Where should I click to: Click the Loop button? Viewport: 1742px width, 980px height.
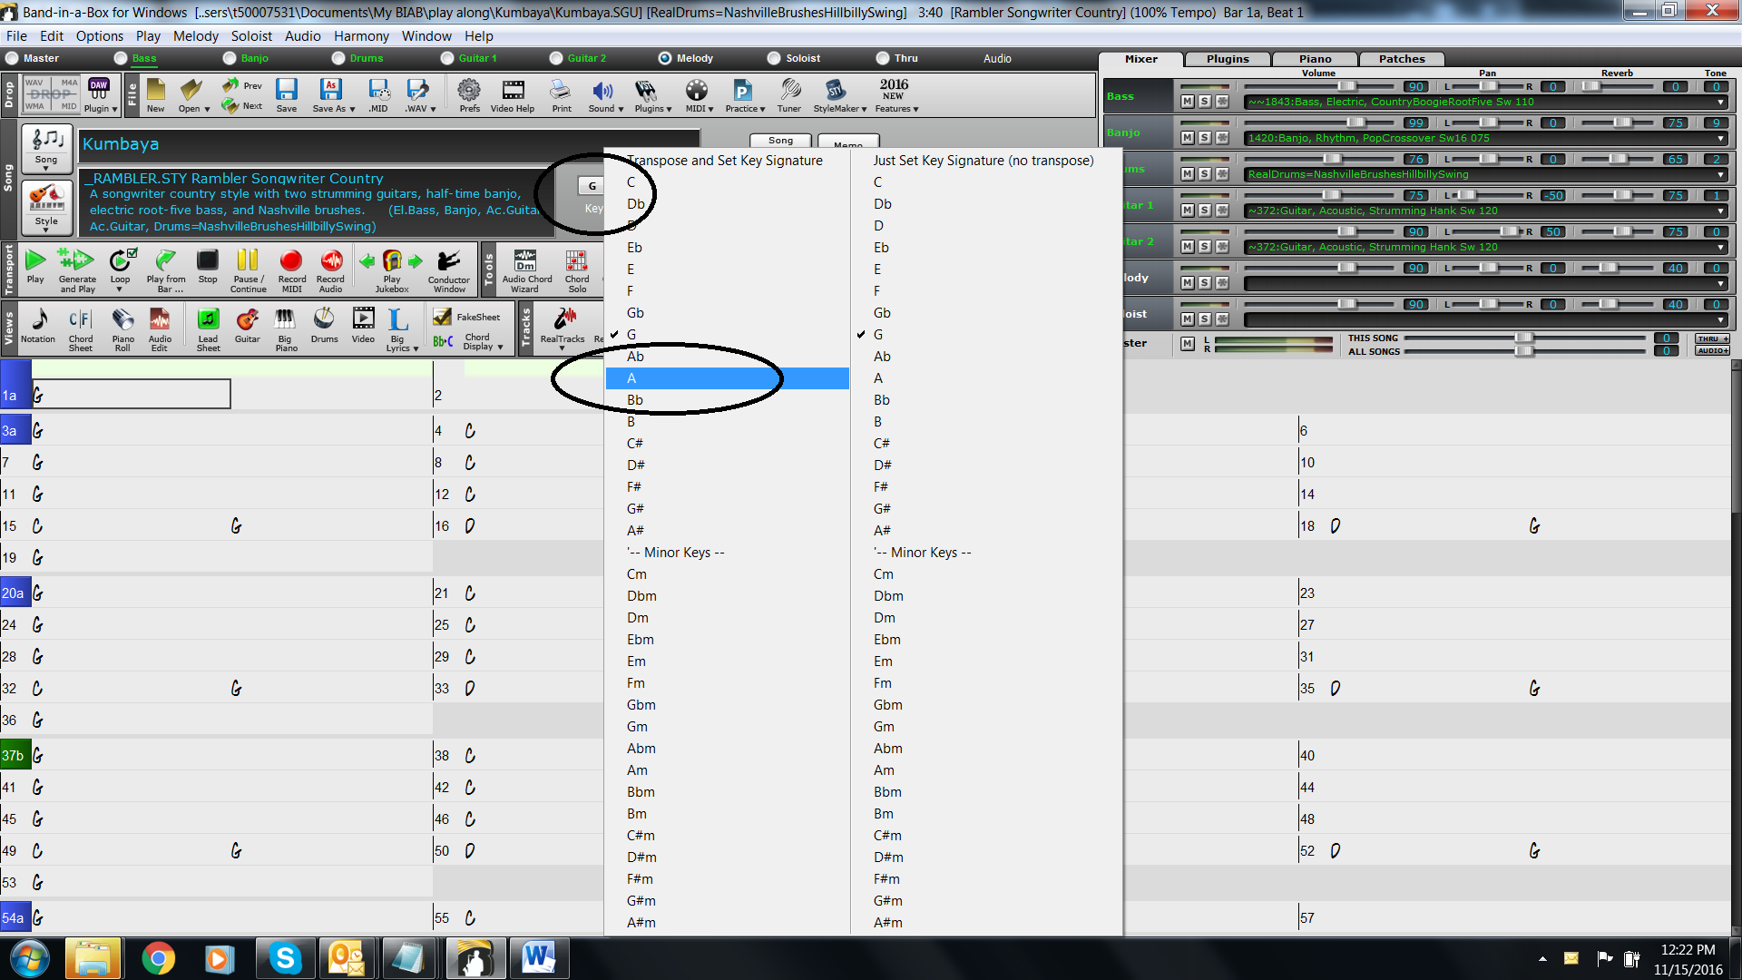point(121,269)
